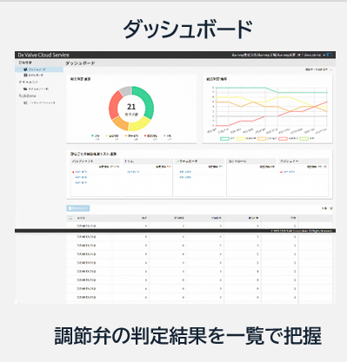Screen dimensions: 347x362
Task: Click the コントロール column header in the parts panel
Action: click(251, 161)
